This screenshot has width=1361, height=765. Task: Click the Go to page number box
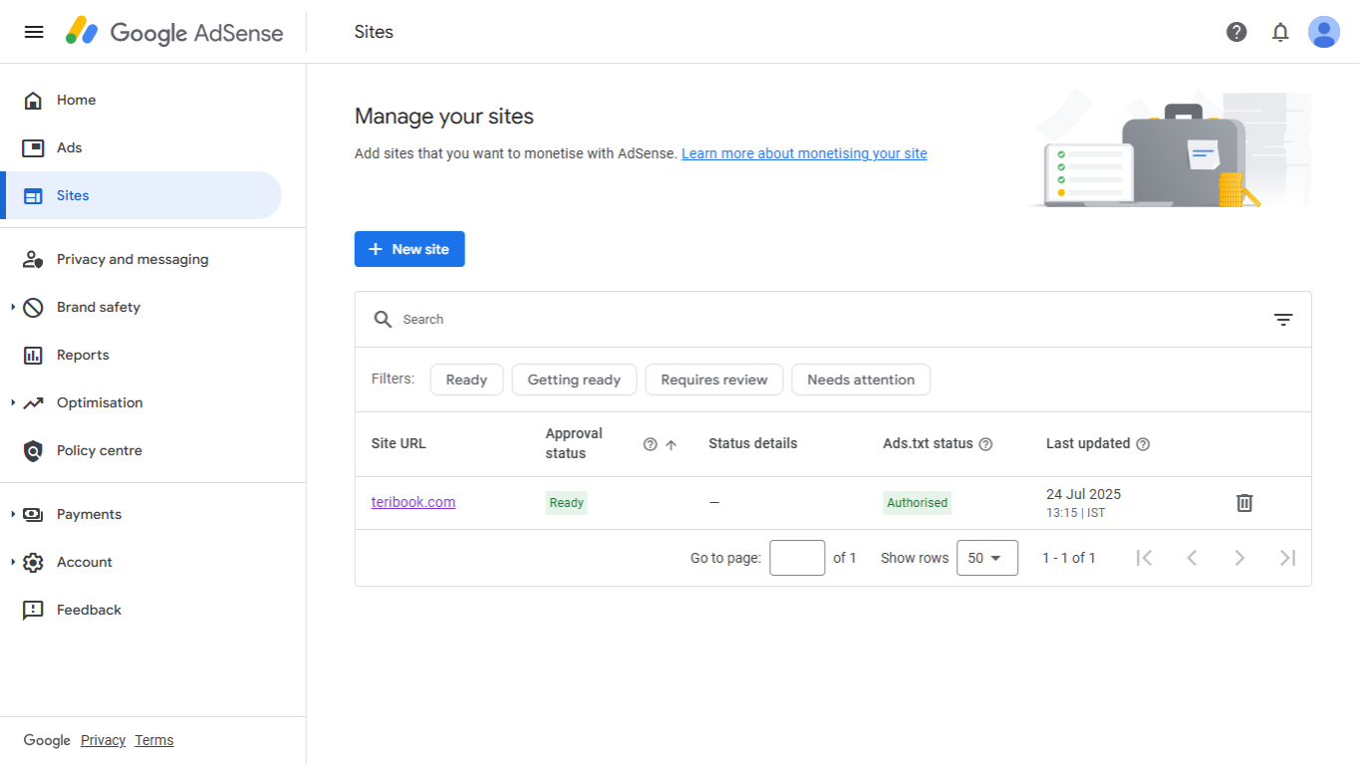(x=797, y=558)
